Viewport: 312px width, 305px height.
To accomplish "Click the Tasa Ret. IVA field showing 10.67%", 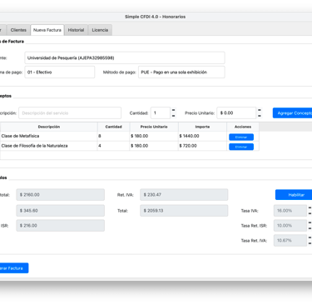I will (290, 240).
